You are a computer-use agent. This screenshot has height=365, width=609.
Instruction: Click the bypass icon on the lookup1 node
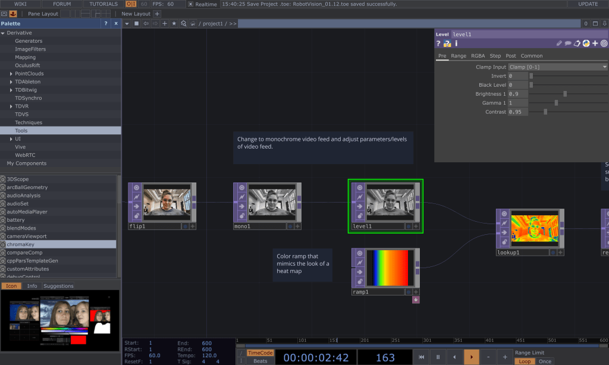[x=503, y=223]
